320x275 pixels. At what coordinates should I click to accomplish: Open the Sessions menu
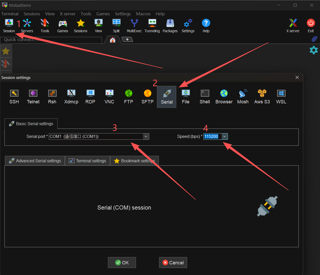point(32,14)
